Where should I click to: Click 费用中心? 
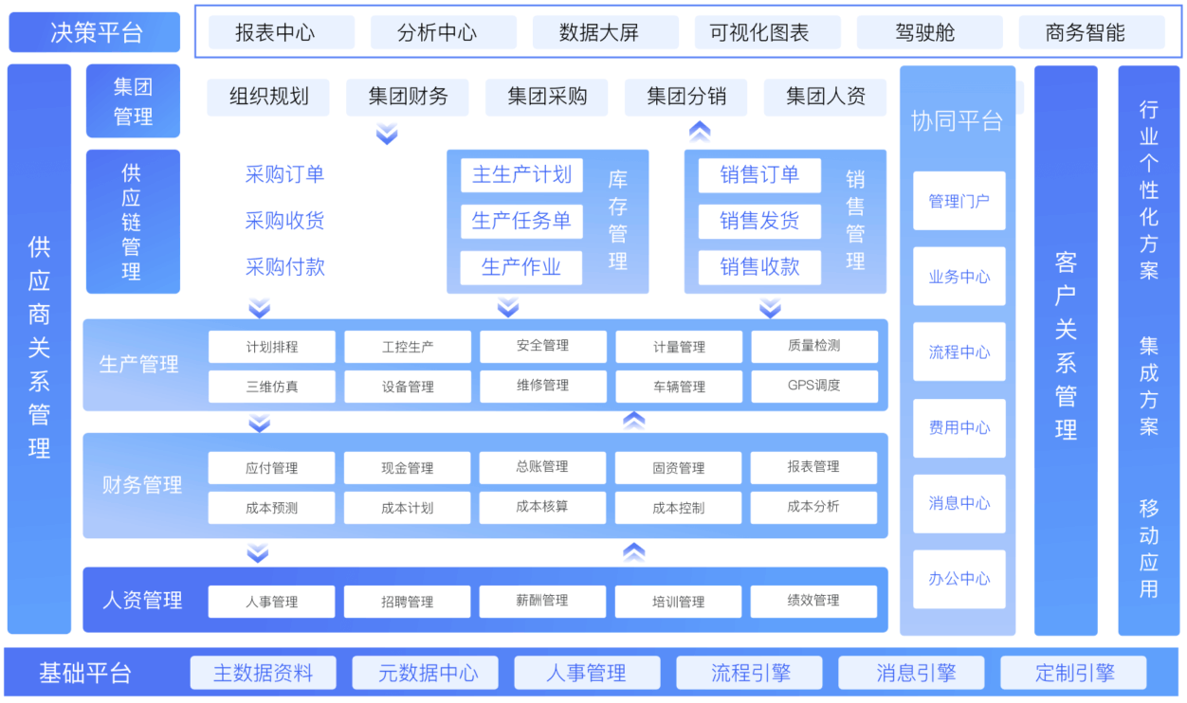pyautogui.click(x=959, y=428)
